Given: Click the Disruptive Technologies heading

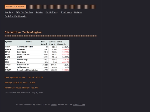Looking at the screenshot, I should (x=23, y=32).
